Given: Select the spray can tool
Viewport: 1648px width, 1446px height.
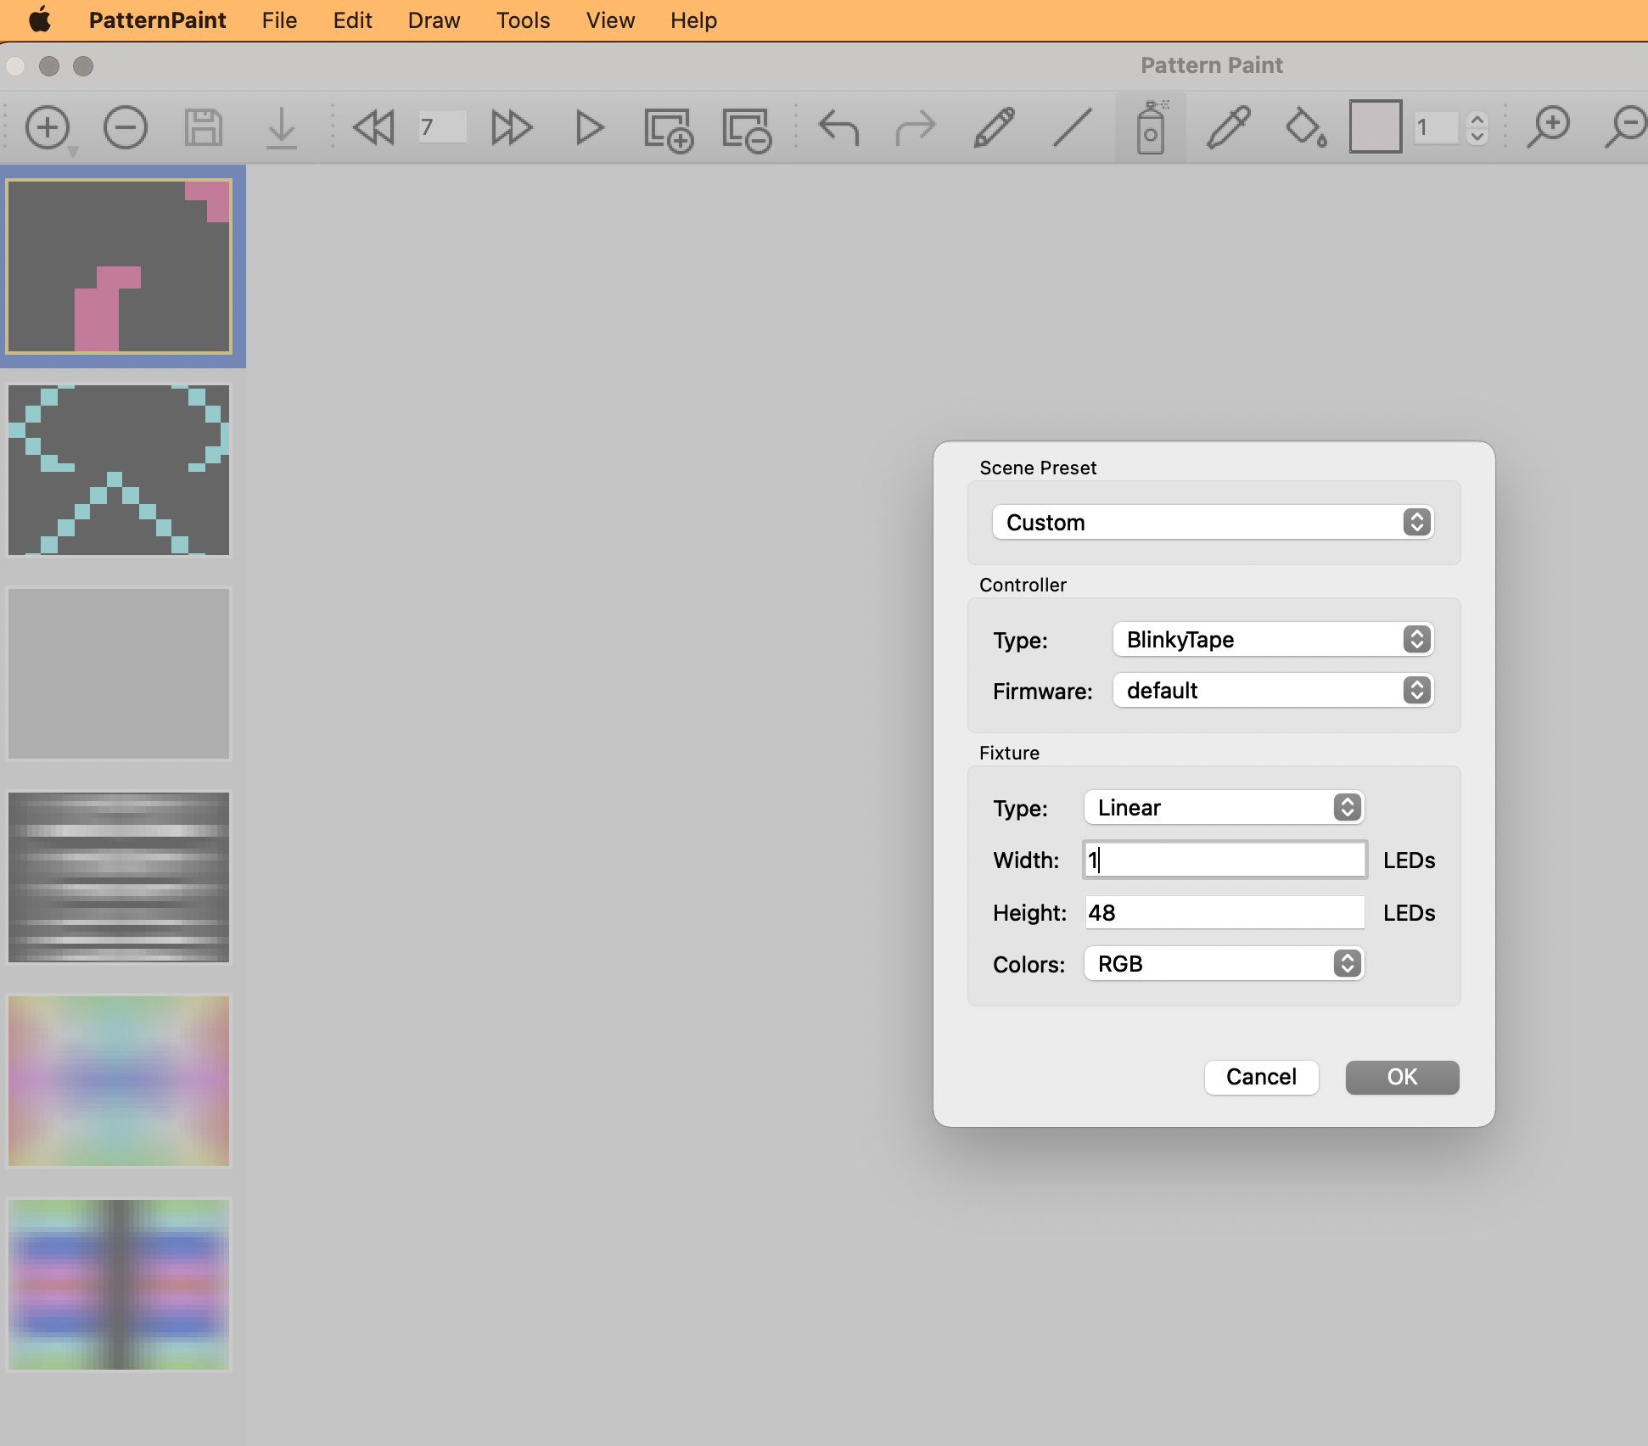Looking at the screenshot, I should tap(1150, 127).
